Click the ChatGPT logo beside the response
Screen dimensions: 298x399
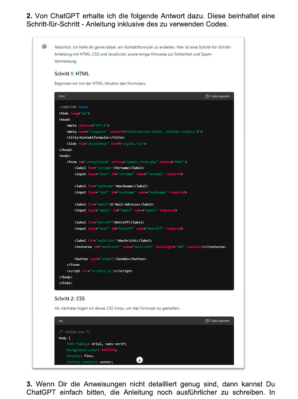pos(44,47)
